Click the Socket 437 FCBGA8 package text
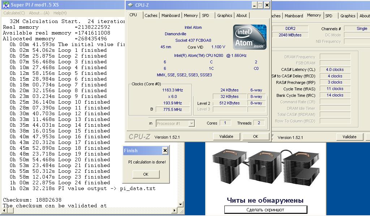 (x=193, y=40)
